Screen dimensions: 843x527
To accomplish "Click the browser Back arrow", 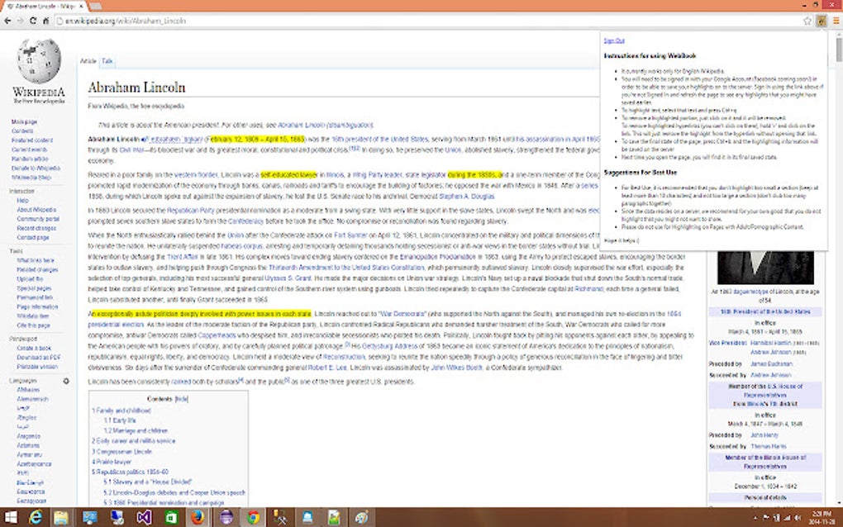I will coord(7,21).
